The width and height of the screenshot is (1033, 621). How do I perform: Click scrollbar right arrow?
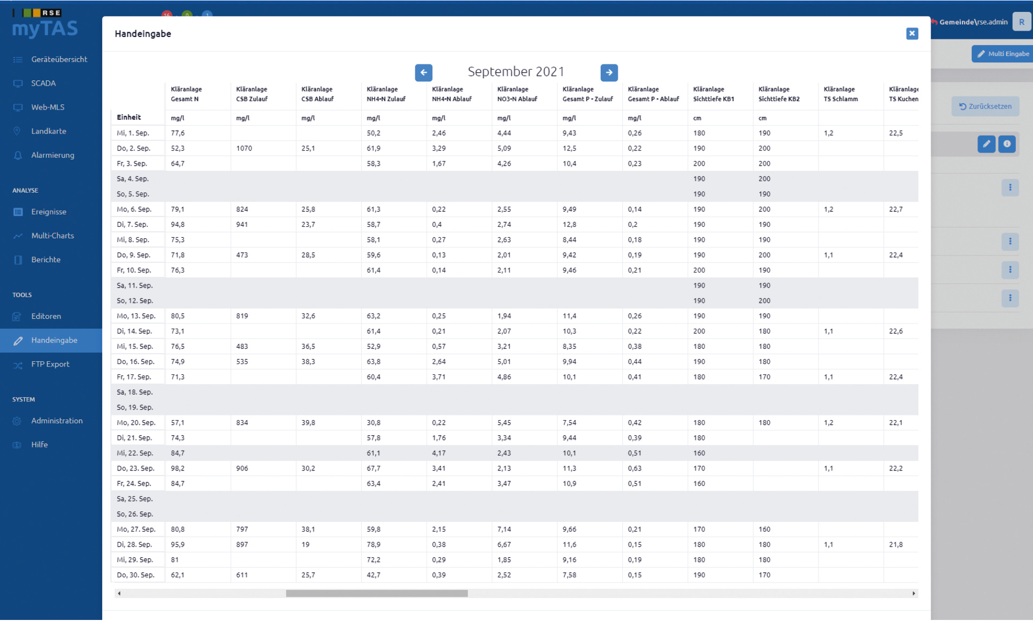pyautogui.click(x=914, y=593)
